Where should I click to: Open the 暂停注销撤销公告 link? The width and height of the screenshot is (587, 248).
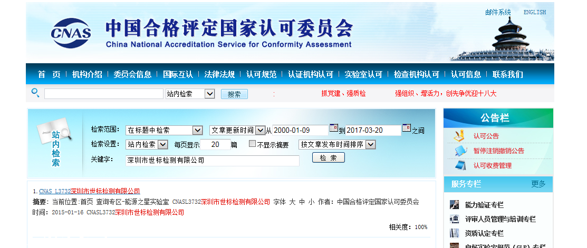(498, 151)
